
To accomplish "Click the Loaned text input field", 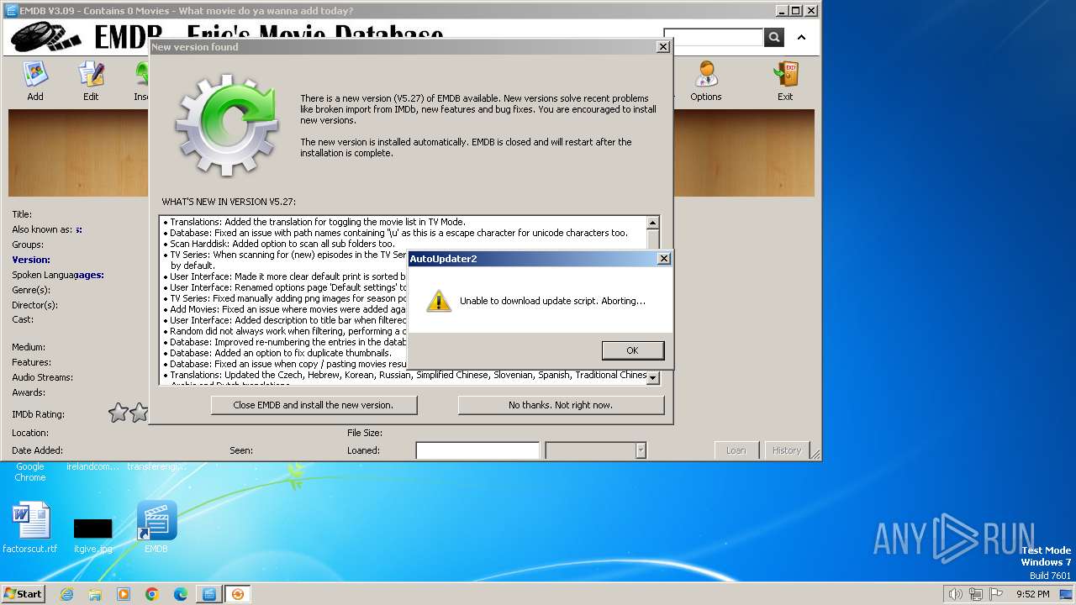I will (477, 450).
